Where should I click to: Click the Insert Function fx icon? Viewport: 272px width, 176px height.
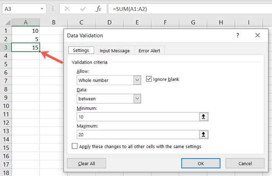(98, 8)
